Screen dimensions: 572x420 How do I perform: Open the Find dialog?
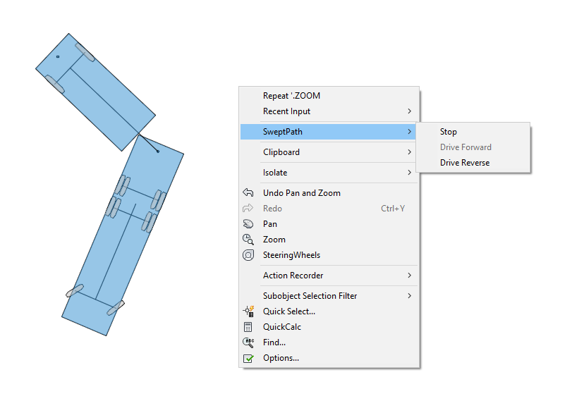[274, 342]
